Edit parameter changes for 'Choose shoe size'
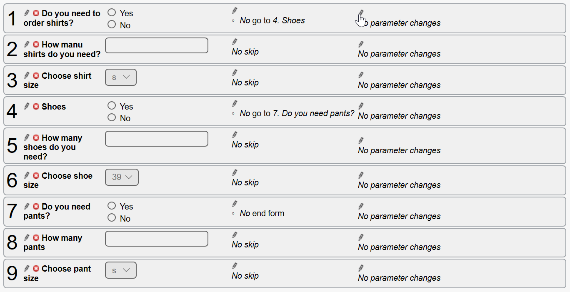The height and width of the screenshot is (292, 570). coord(361,175)
